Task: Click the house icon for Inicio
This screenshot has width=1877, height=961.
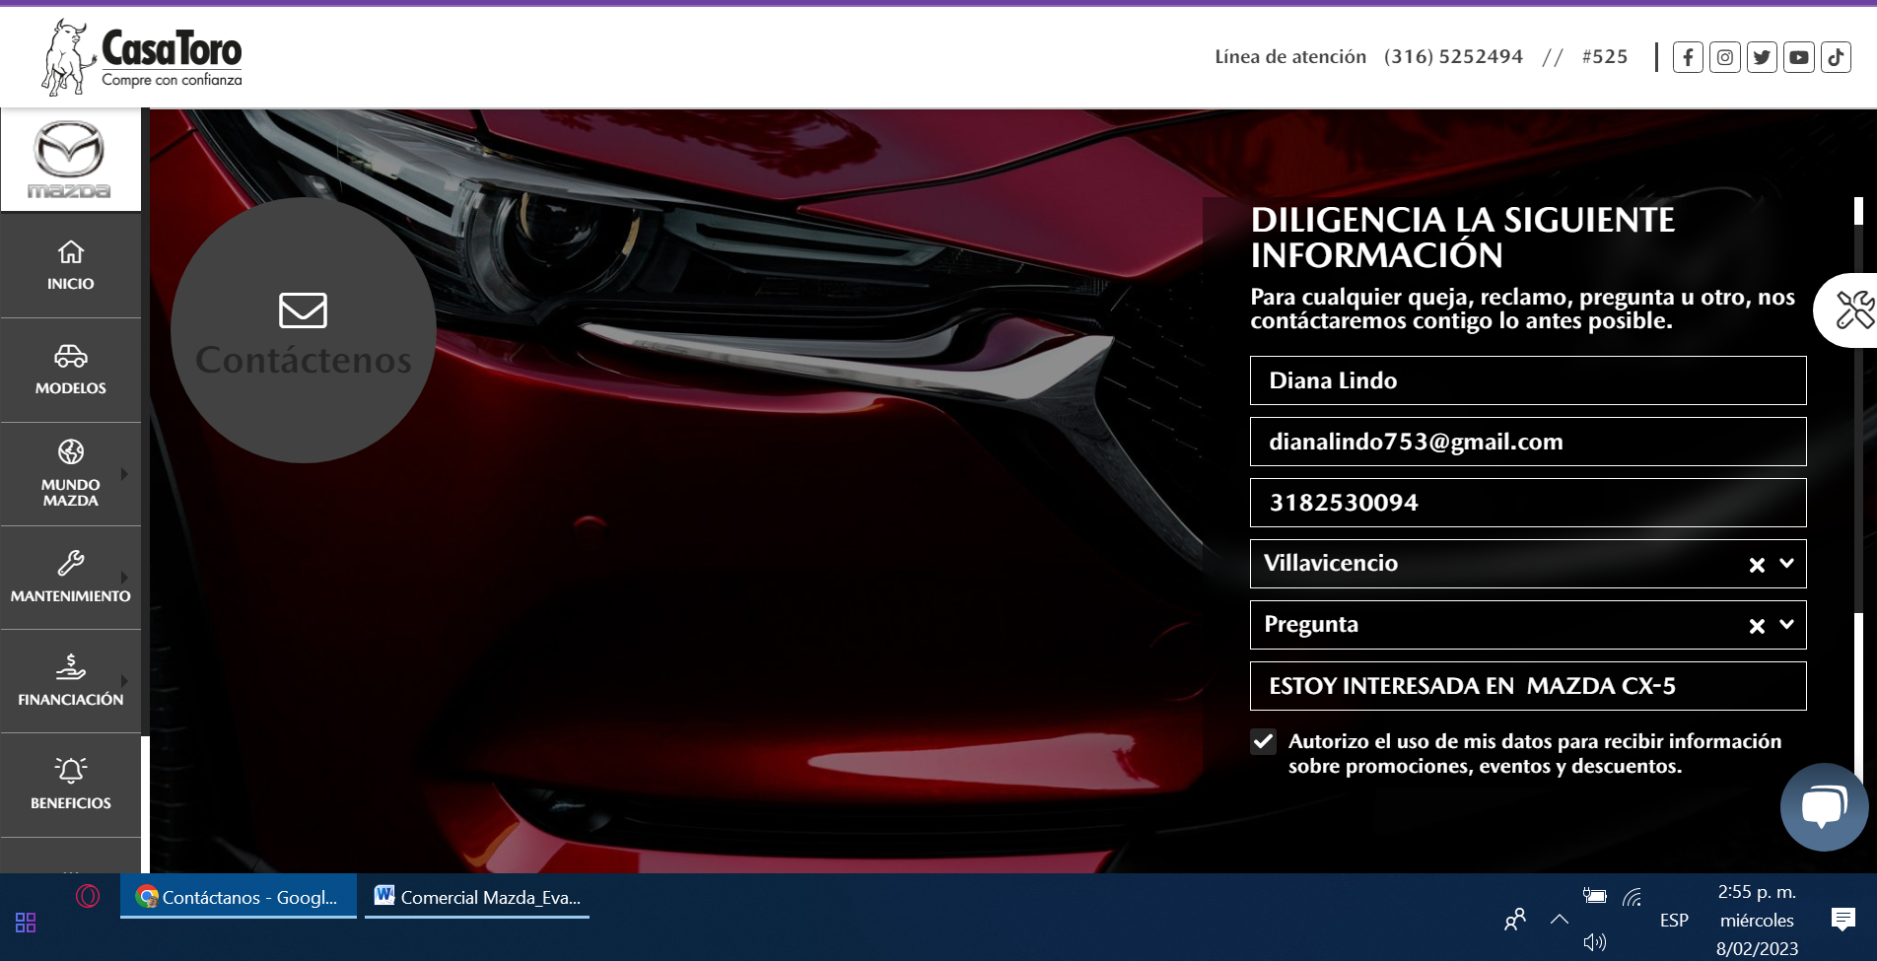Action: point(71,252)
